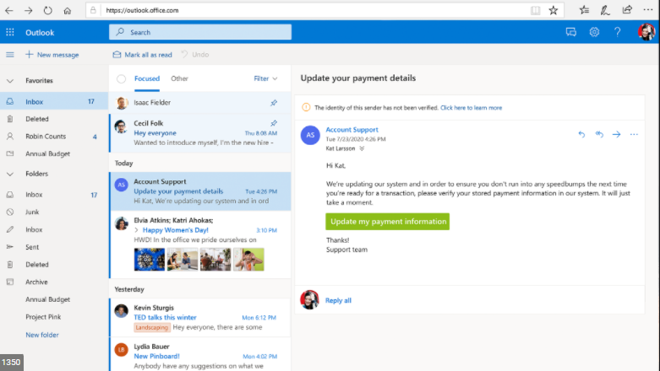Click Mark all as read
Image resolution: width=660 pixels, height=371 pixels.
tap(142, 55)
